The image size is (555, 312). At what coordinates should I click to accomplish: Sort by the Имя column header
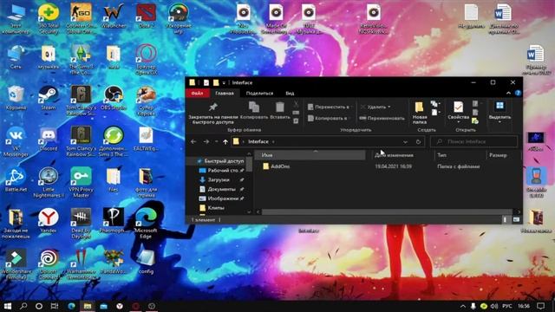tap(310, 155)
